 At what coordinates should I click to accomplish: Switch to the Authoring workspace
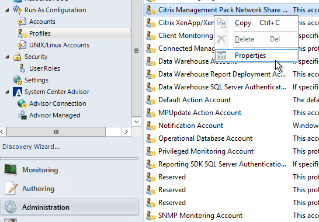[38, 189]
